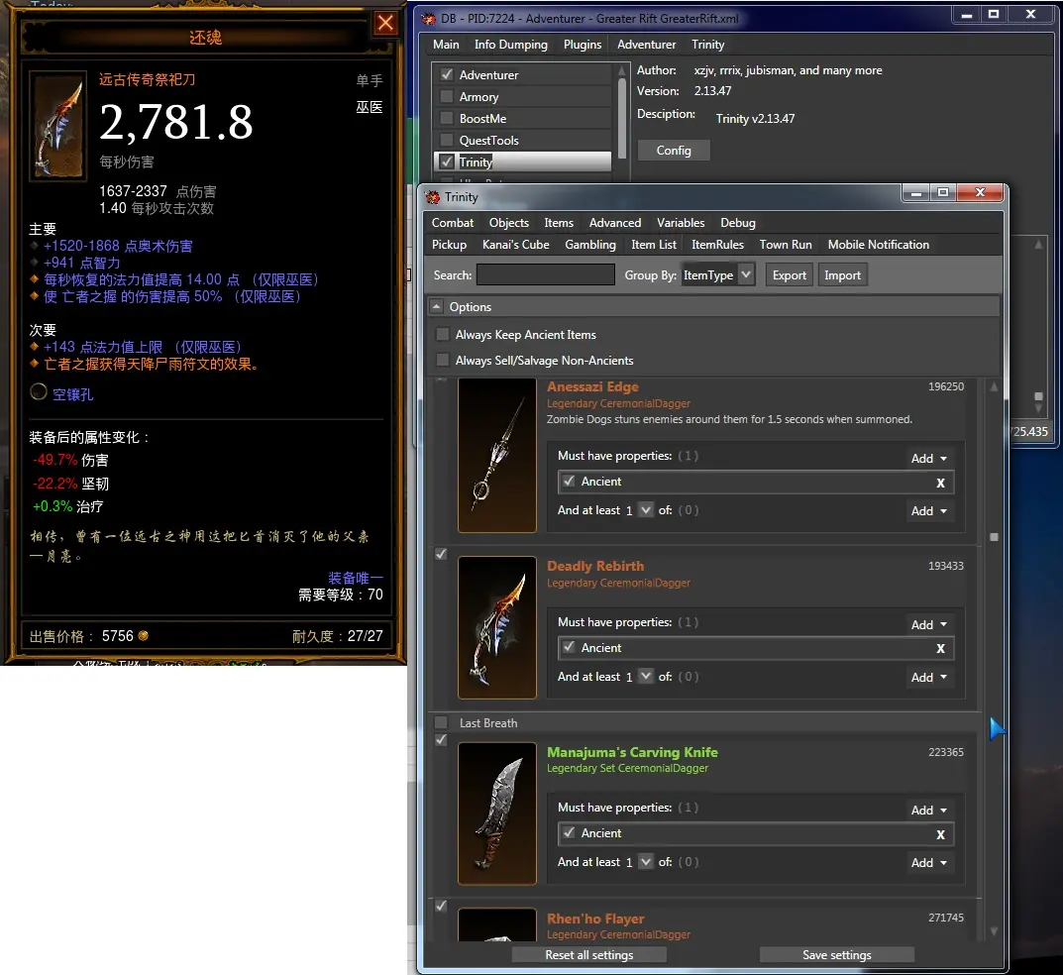
Task: Enable Always Keep Ancient Items
Action: [443, 334]
